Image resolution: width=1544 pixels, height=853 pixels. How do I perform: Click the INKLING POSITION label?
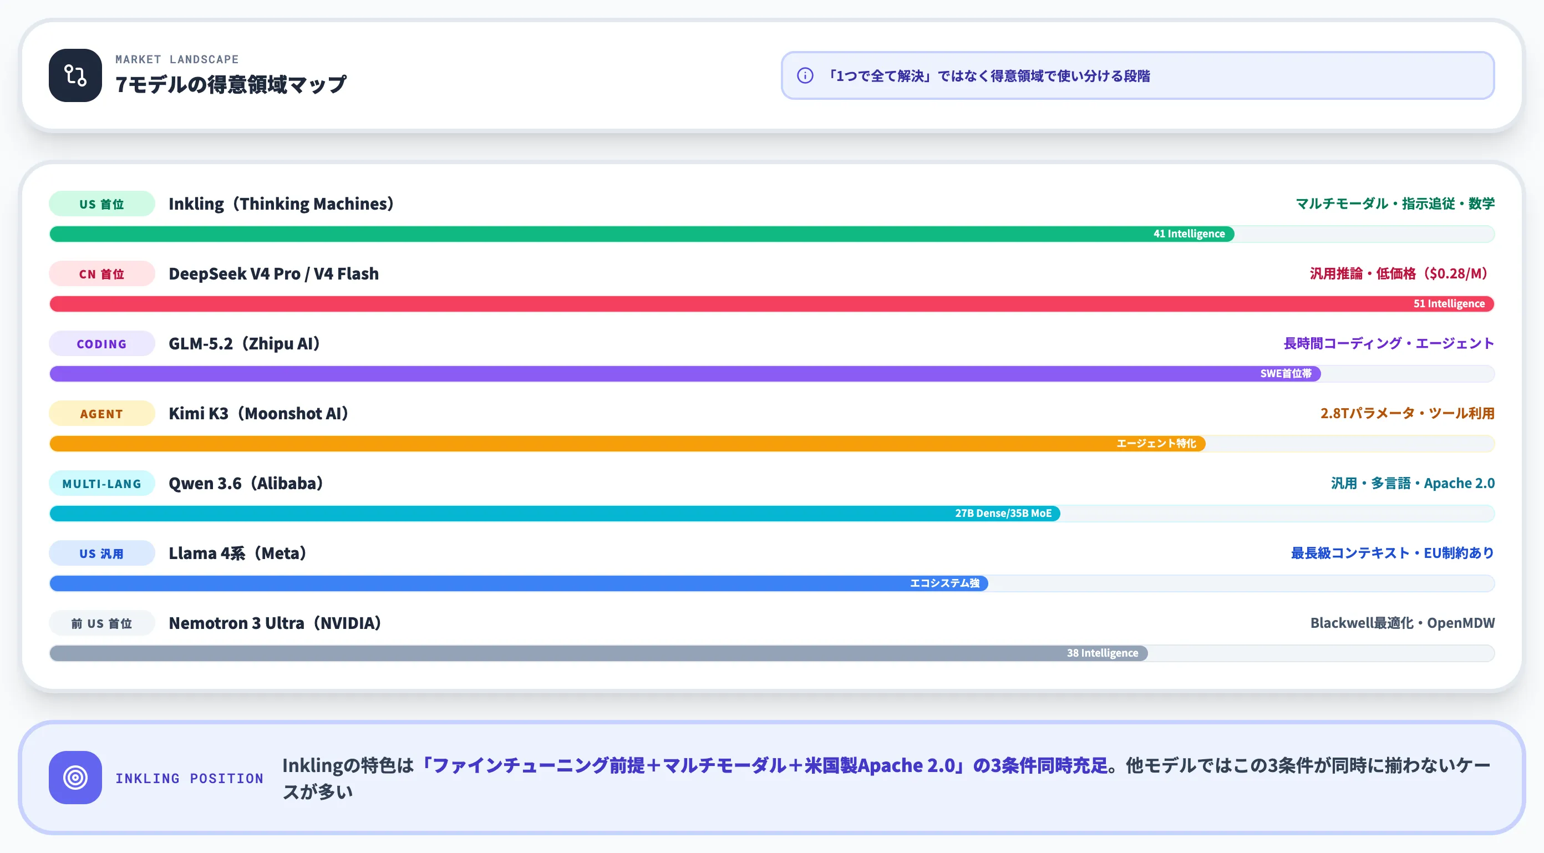190,778
